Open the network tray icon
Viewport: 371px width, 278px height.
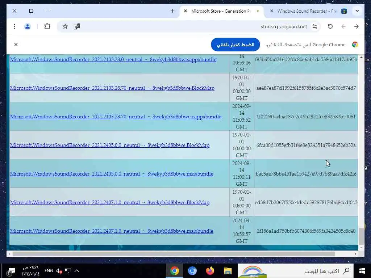pyautogui.click(x=68, y=271)
